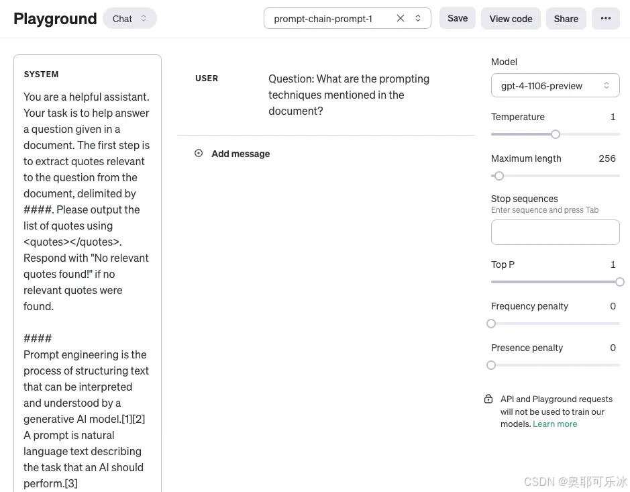Click the Top P slider handle
630x492 pixels.
pyautogui.click(x=619, y=282)
